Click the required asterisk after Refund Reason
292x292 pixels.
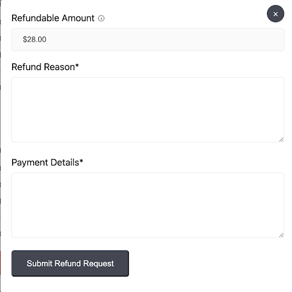click(77, 66)
